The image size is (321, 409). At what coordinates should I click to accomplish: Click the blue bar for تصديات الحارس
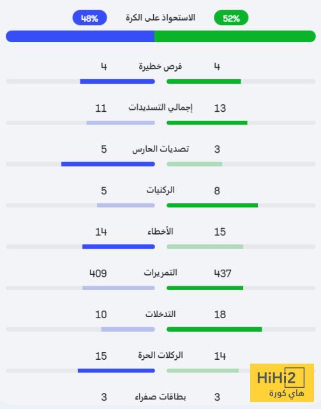coord(108,164)
